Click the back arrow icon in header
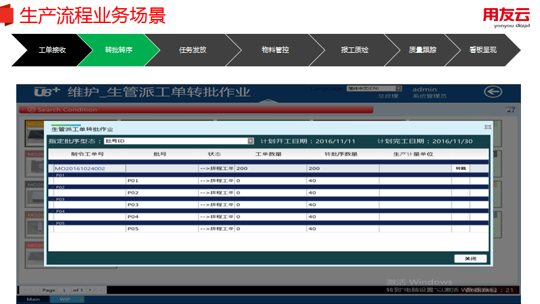This screenshot has width=540, height=304. 492,92
